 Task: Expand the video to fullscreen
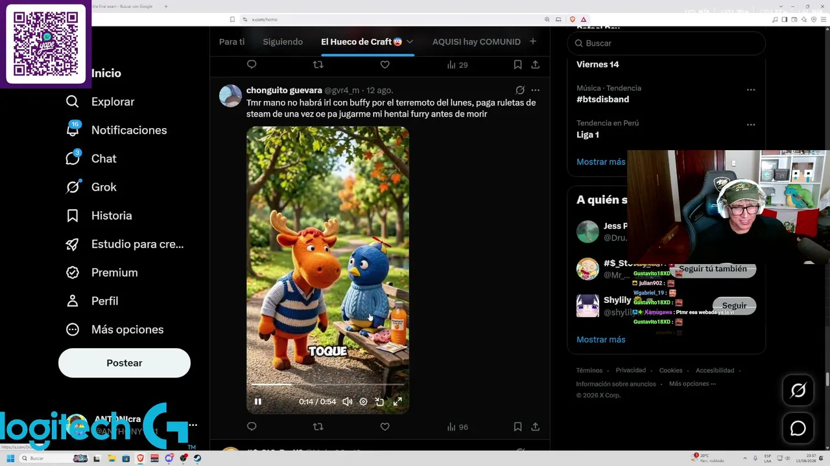[397, 401]
